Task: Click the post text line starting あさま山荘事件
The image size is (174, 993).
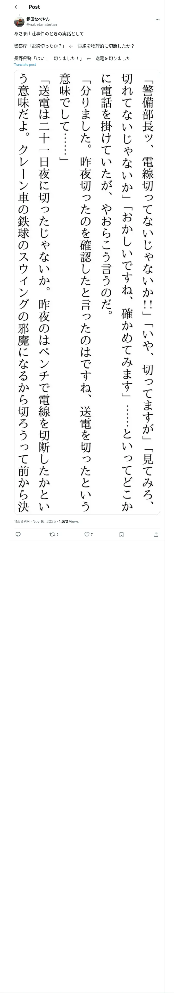Action: [x=49, y=34]
